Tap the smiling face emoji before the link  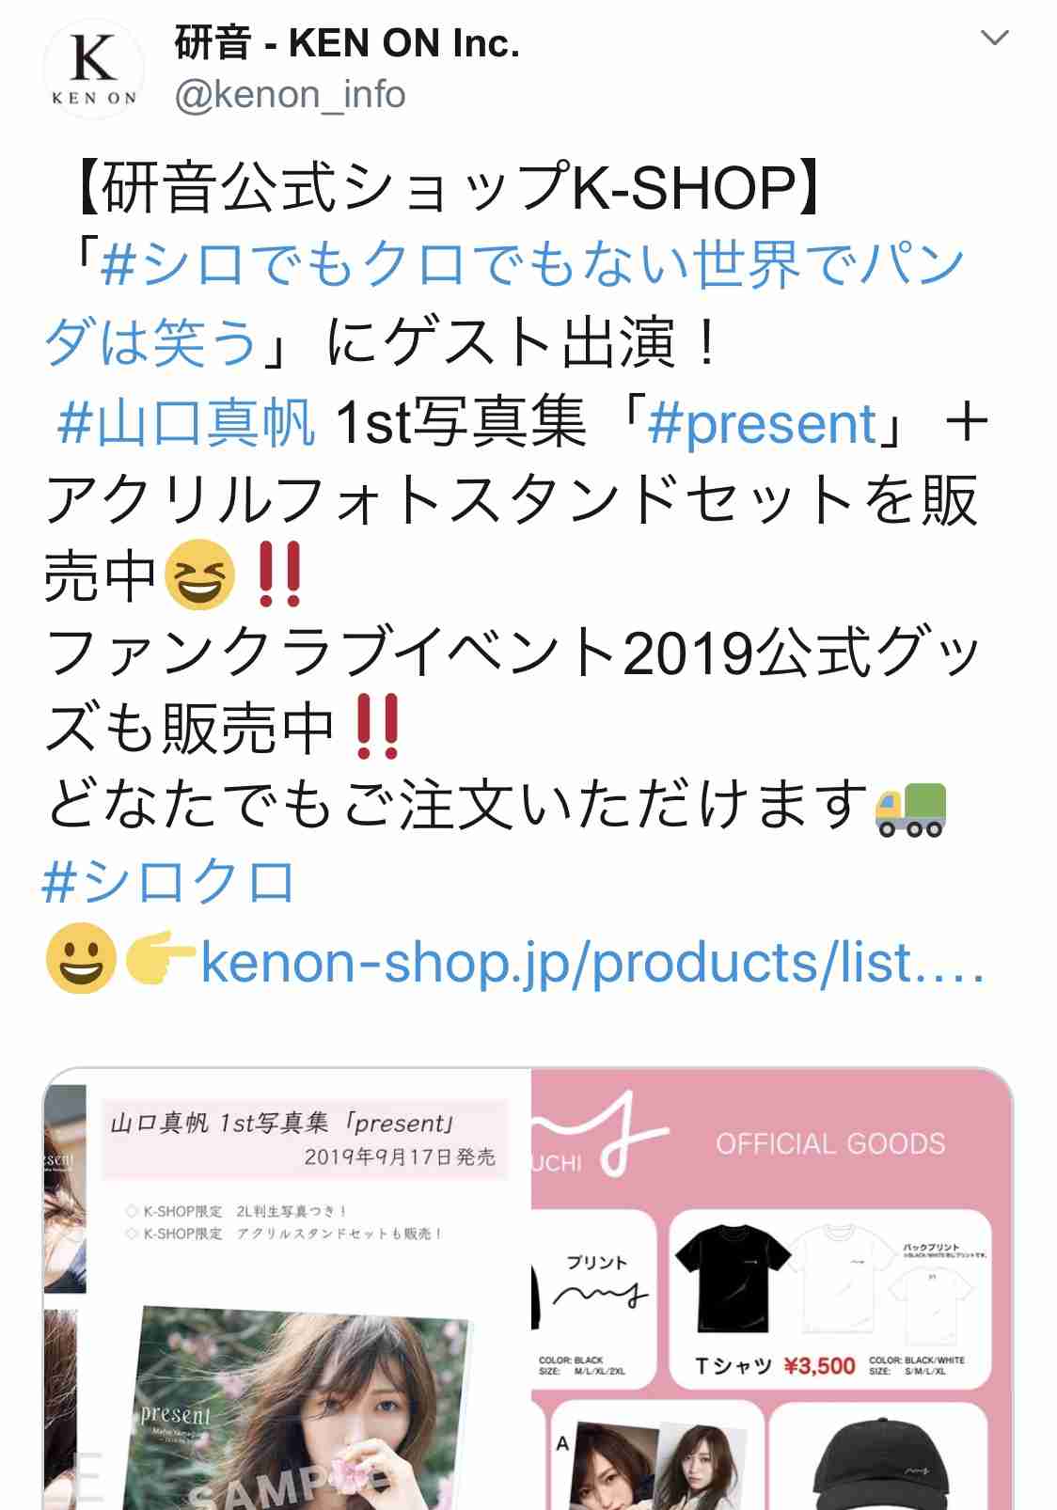click(81, 960)
